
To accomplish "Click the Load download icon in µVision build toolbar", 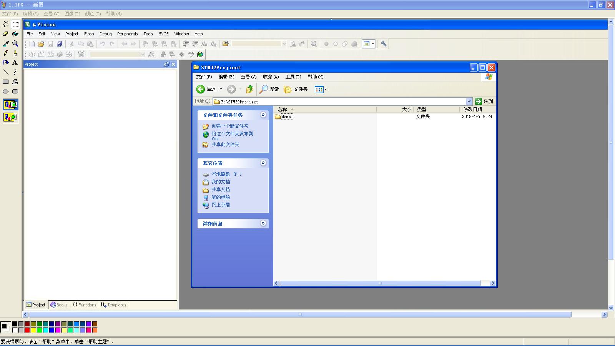I will click(x=81, y=55).
